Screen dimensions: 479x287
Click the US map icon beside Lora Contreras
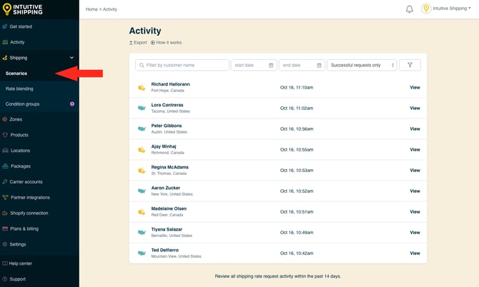[x=142, y=108]
